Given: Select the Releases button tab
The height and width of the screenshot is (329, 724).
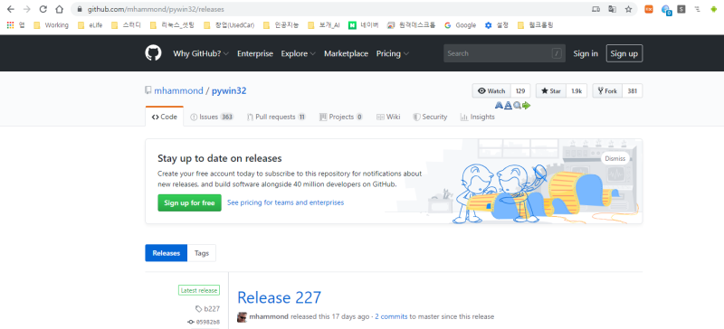Looking at the screenshot, I should (167, 253).
